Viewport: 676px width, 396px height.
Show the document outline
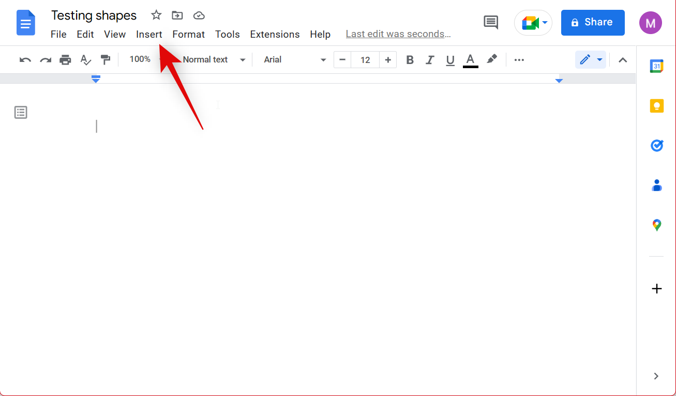21,112
